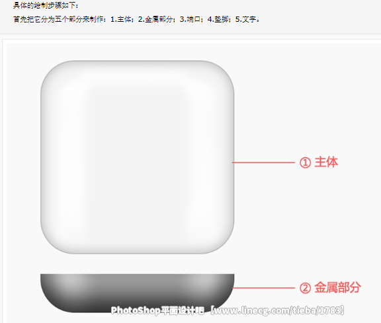The height and width of the screenshot is (323, 381).
Task: Click the 具体的绘制步骤如下 heading line
Action: [46, 5]
